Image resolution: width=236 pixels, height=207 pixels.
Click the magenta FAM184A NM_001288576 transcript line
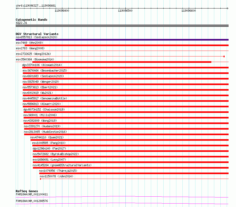point(122,203)
